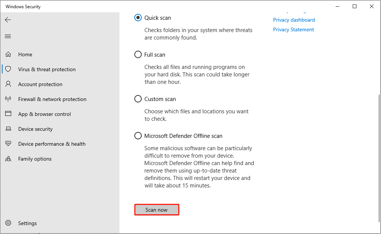Image resolution: width=381 pixels, height=234 pixels.
Task: Click the Account protection person icon
Action: point(8,84)
